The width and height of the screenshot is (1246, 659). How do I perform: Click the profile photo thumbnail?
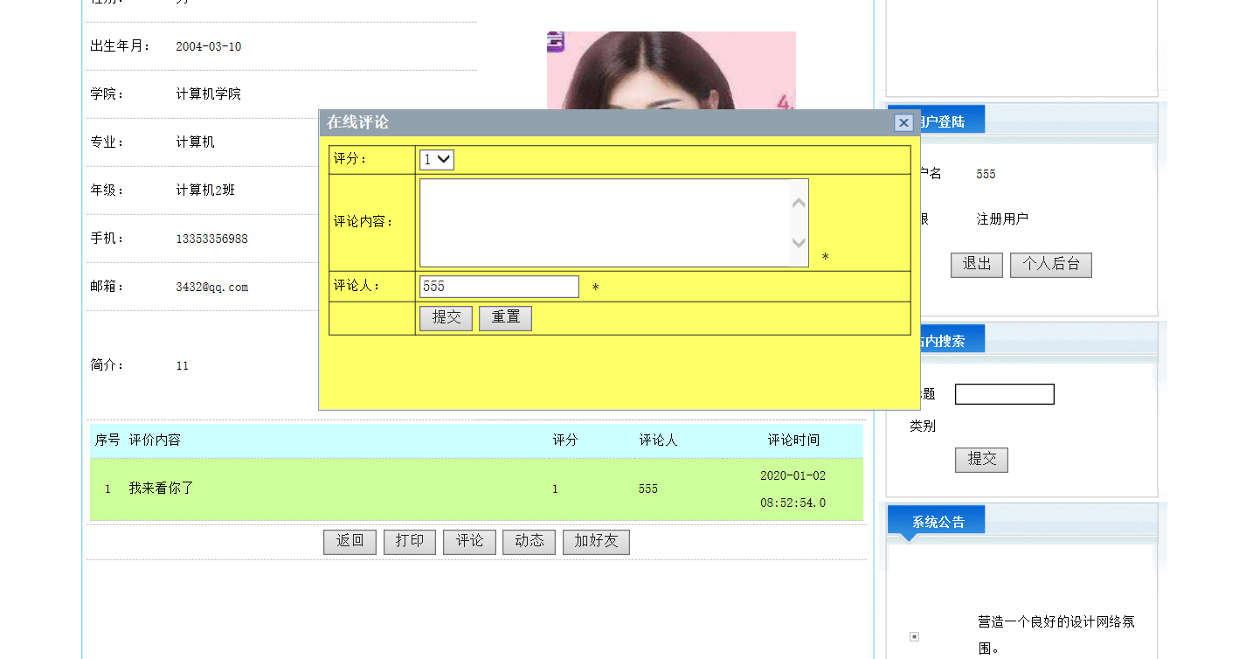tap(671, 71)
